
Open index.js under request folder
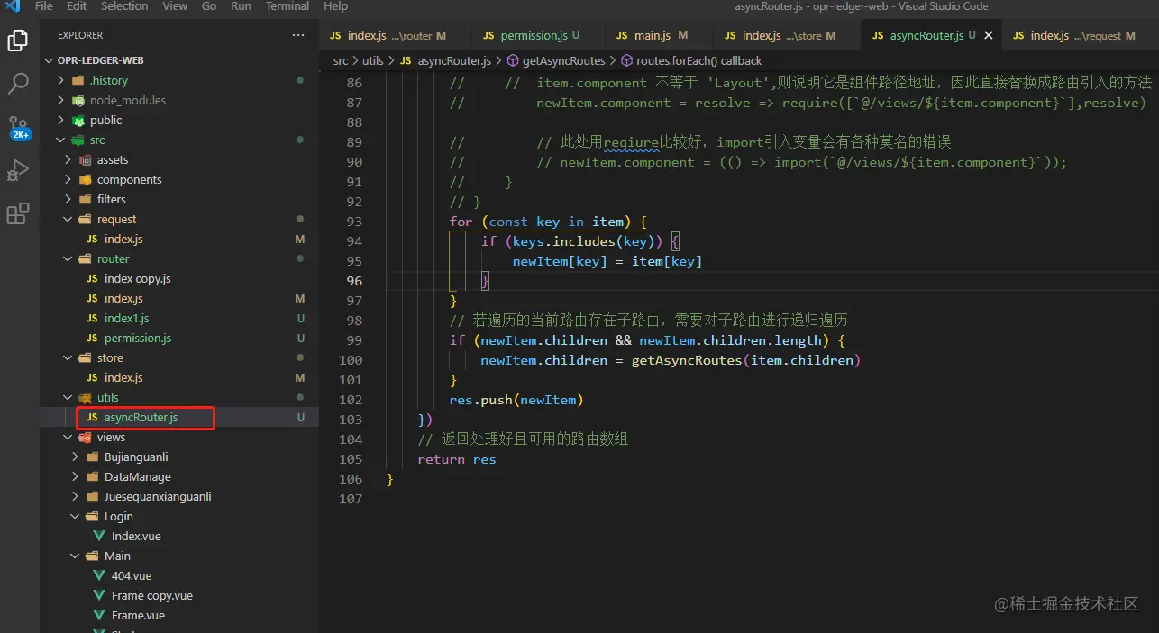point(123,239)
